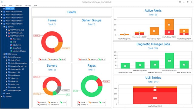194x109 pixels.
Task: Open Alerts in the navigation tree
Action: coord(8,94)
